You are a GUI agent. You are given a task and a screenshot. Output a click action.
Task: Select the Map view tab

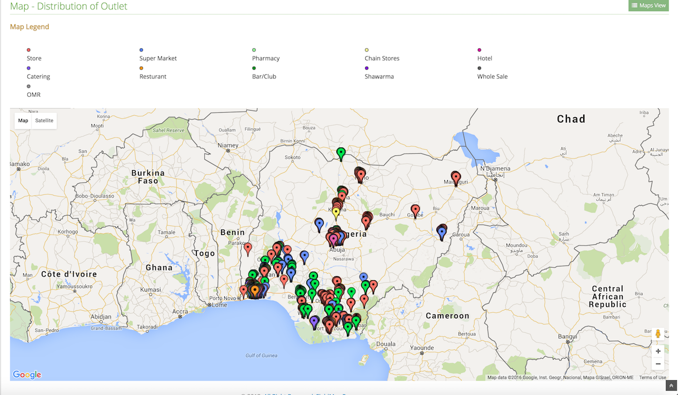[x=23, y=121]
